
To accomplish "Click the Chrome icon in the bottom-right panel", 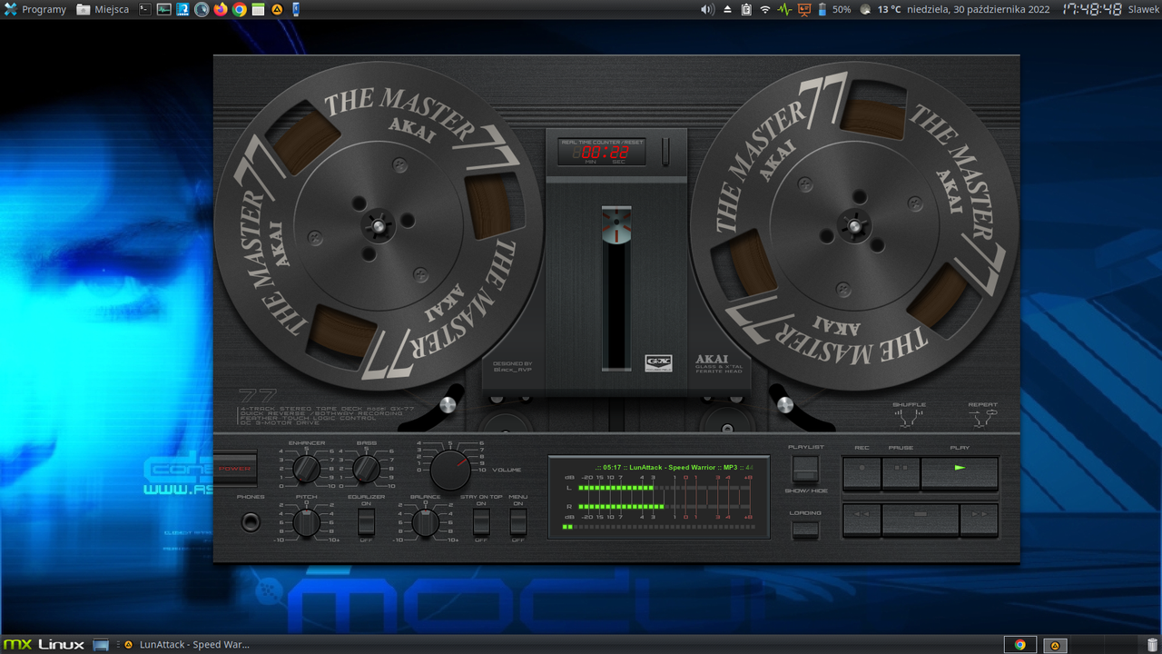I will [x=1019, y=644].
